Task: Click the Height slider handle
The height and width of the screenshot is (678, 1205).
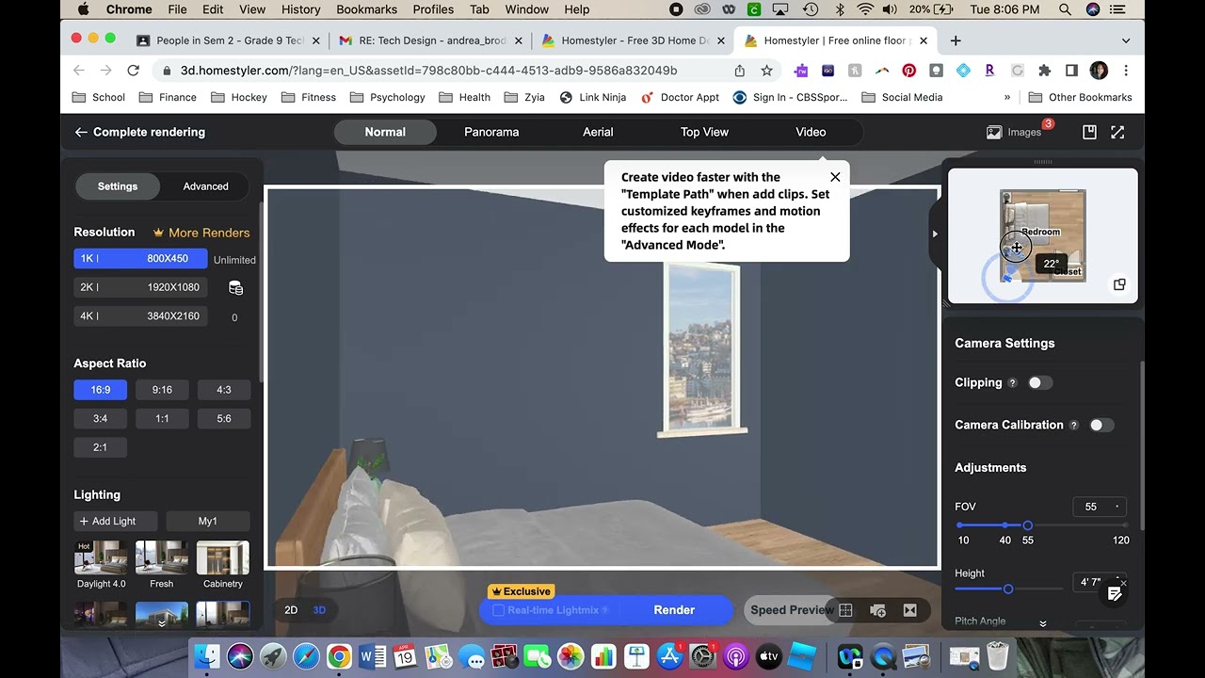Action: (x=1008, y=589)
